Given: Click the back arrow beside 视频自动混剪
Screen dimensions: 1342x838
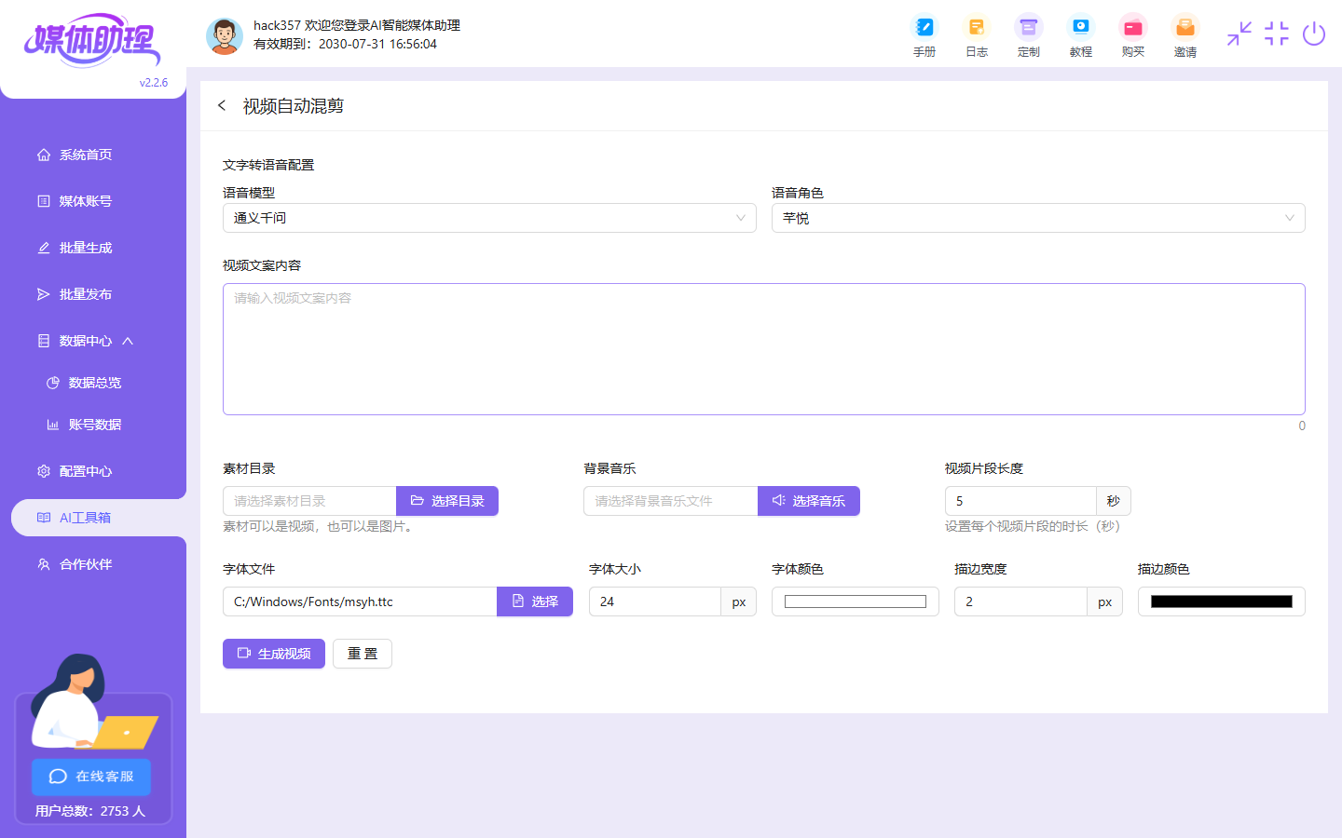Looking at the screenshot, I should 222,105.
